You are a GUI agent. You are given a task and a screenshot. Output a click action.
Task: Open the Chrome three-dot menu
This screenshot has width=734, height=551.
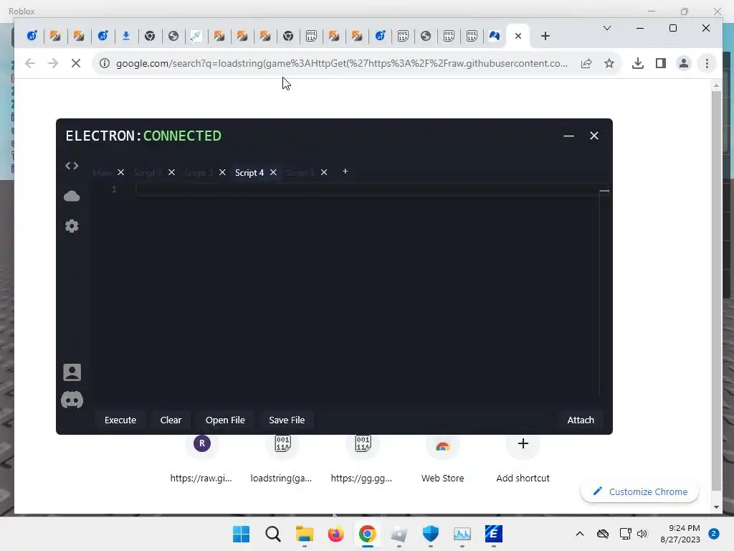(x=707, y=63)
